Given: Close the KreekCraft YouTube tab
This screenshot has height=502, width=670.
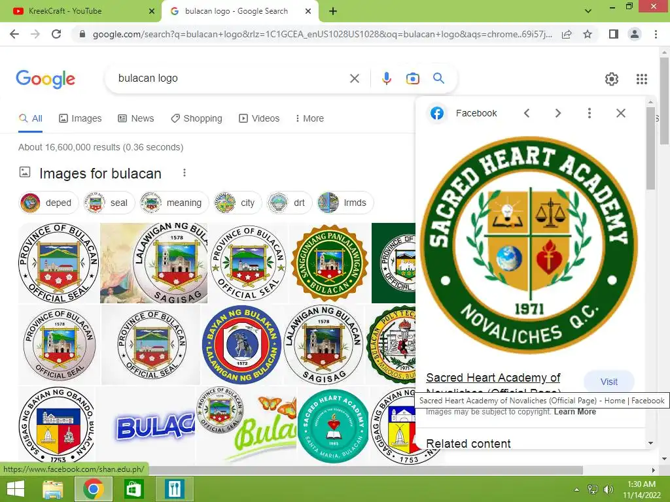Looking at the screenshot, I should tap(152, 12).
